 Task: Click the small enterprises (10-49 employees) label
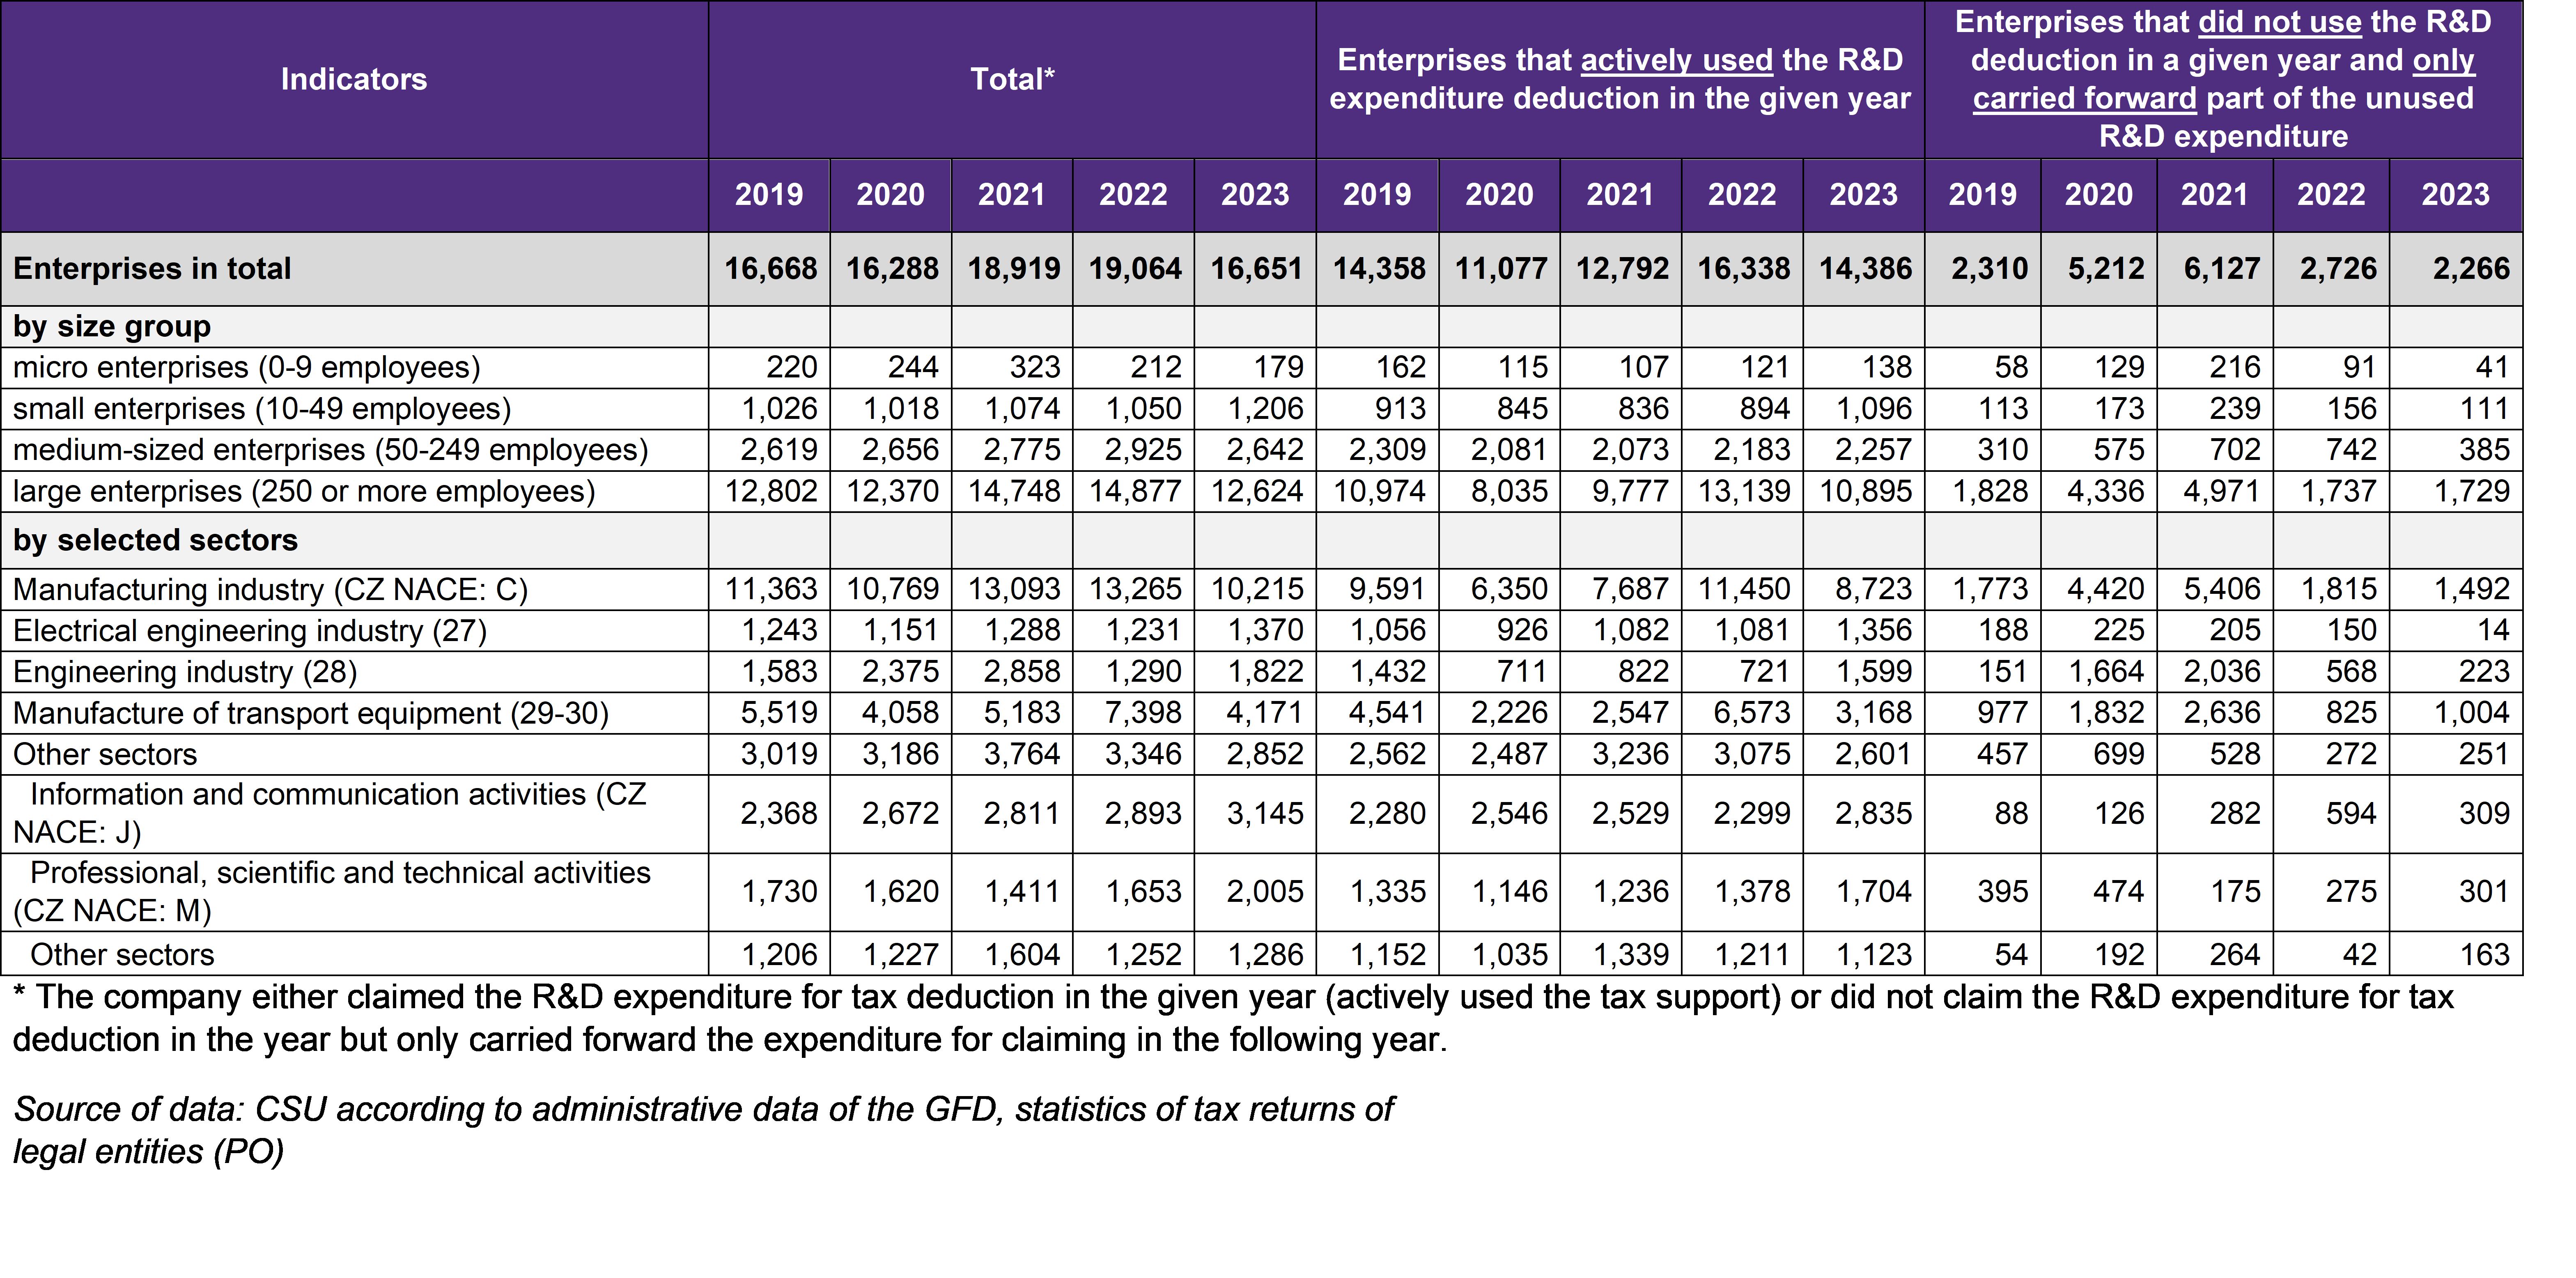pos(262,409)
